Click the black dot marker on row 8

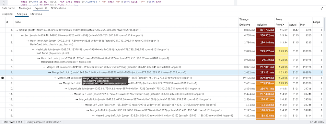point(2,78)
